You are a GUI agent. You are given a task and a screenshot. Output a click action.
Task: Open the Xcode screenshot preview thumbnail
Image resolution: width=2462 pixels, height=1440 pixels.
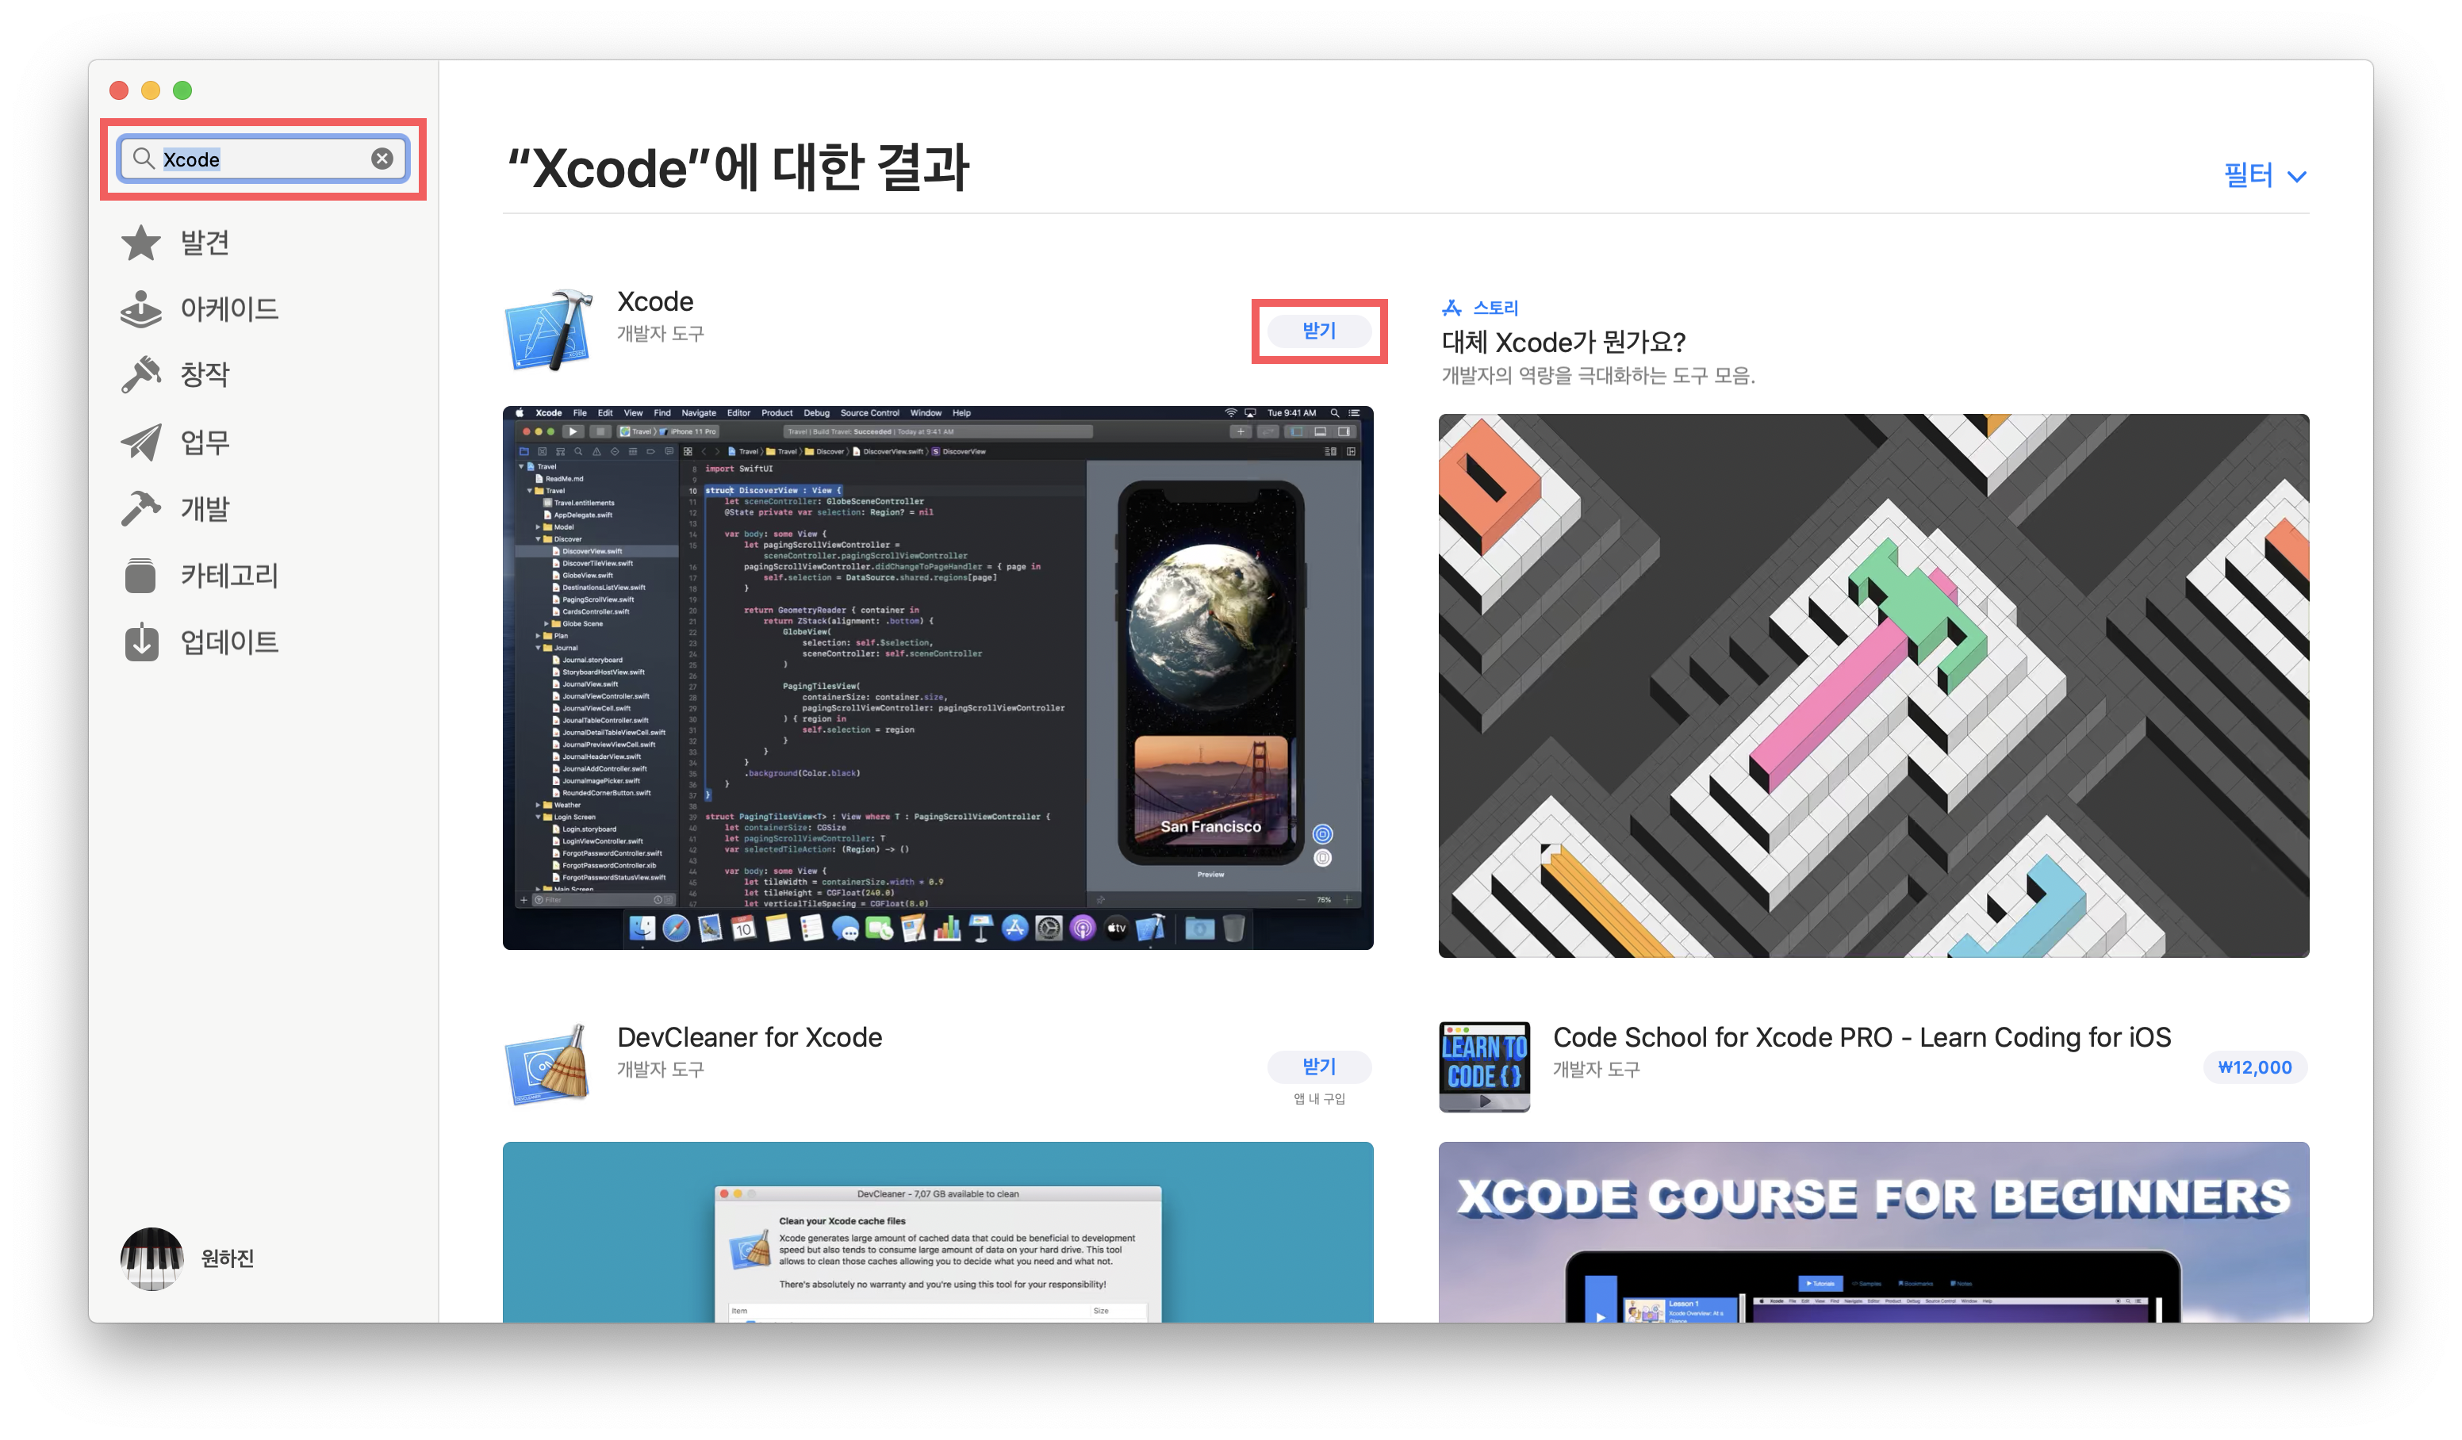(x=937, y=678)
